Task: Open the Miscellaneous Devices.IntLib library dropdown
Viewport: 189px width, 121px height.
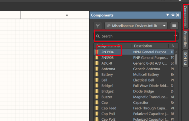Action: click(x=136, y=26)
